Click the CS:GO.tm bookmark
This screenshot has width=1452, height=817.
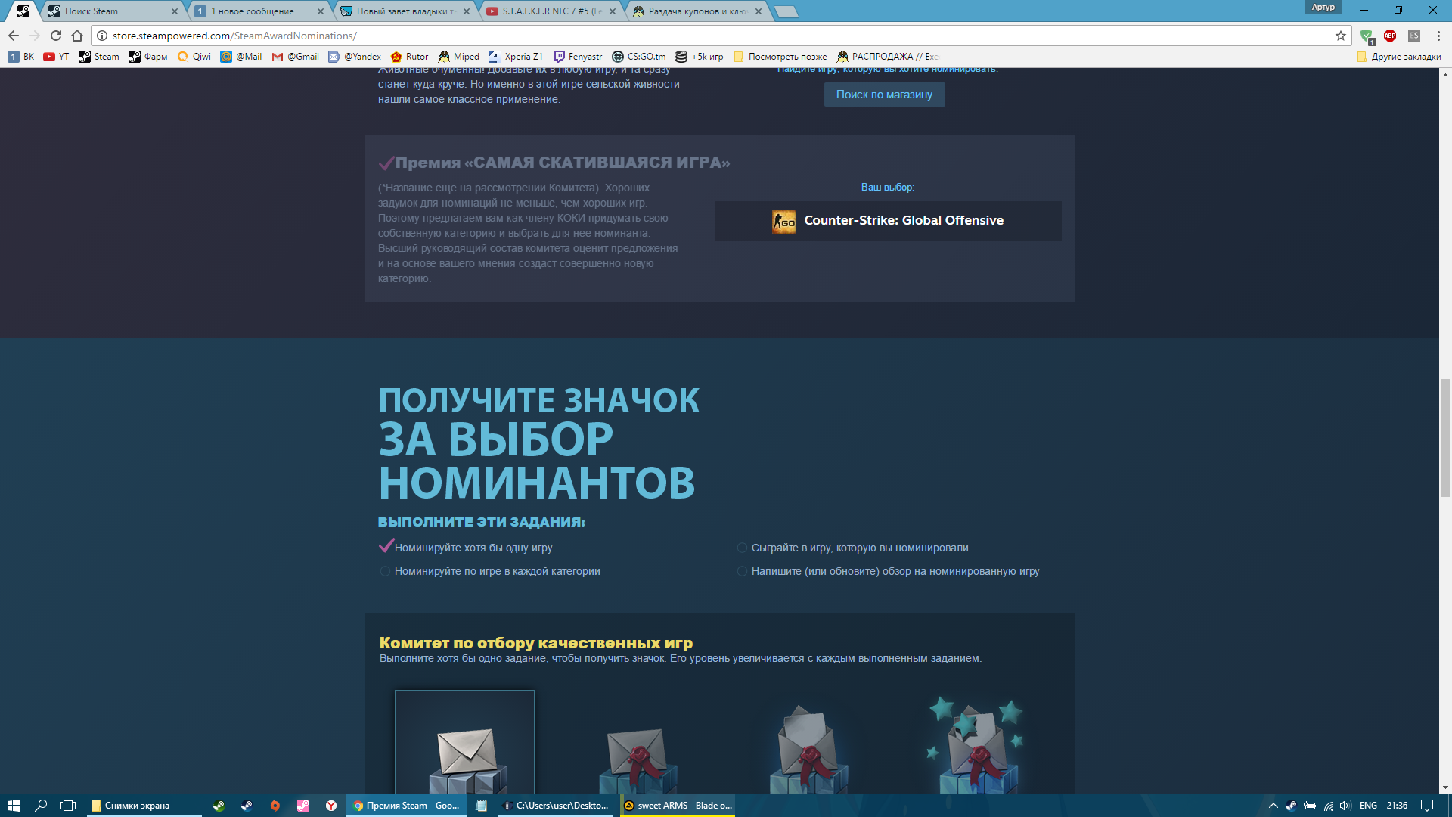coord(639,57)
